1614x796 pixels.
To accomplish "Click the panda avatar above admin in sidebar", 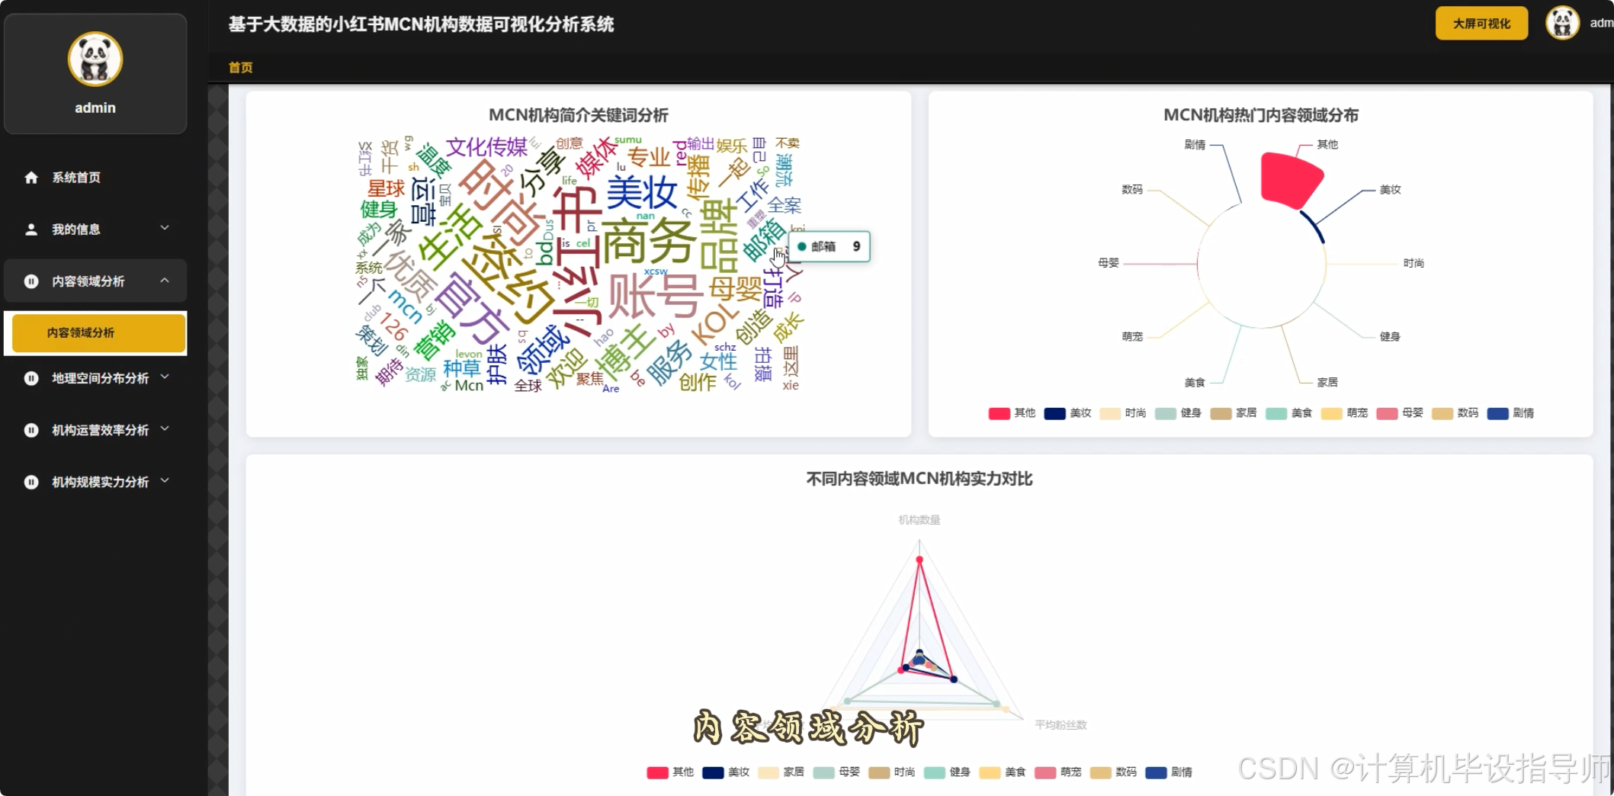I will 95,59.
